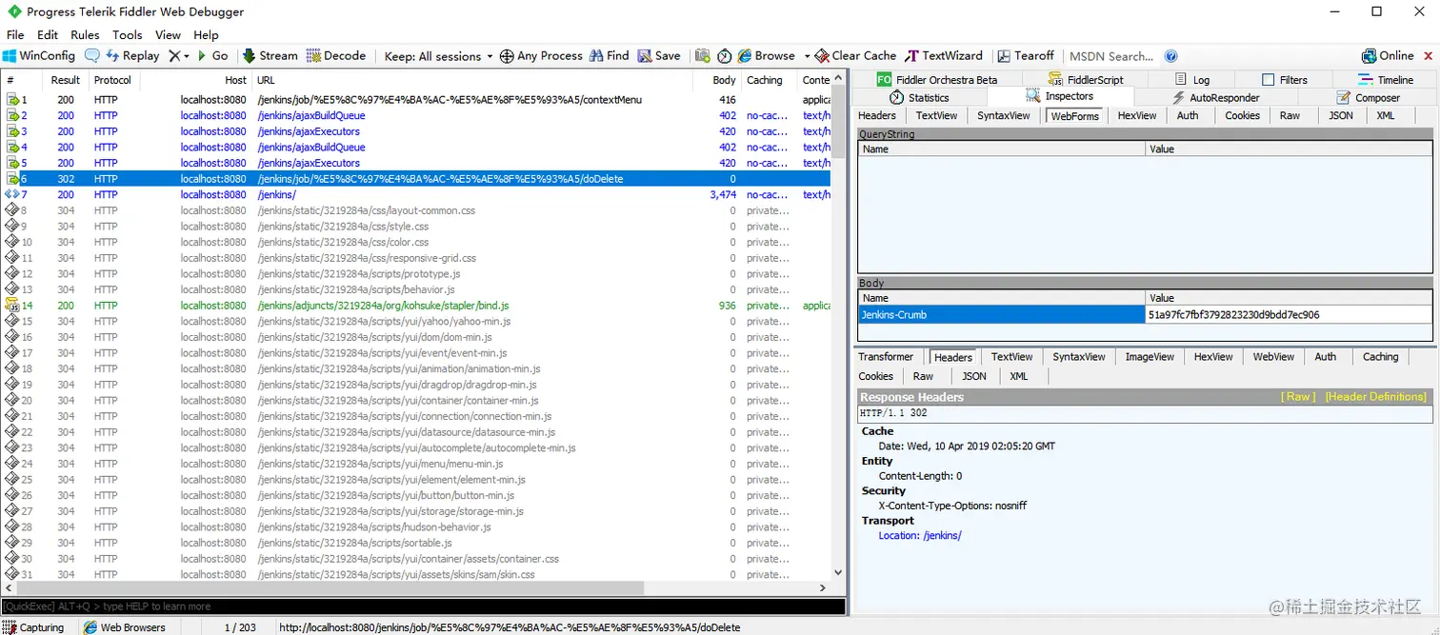This screenshot has width=1440, height=635.
Task: Switch to Fiddler Orchestra Beta tab
Action: coord(937,80)
